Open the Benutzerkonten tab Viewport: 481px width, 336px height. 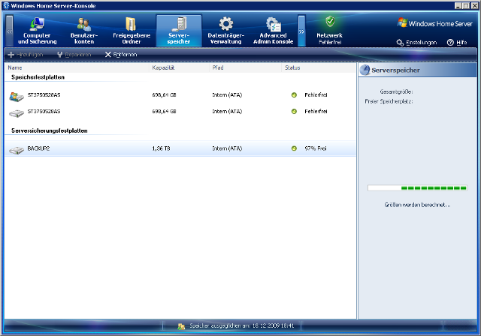(x=84, y=31)
